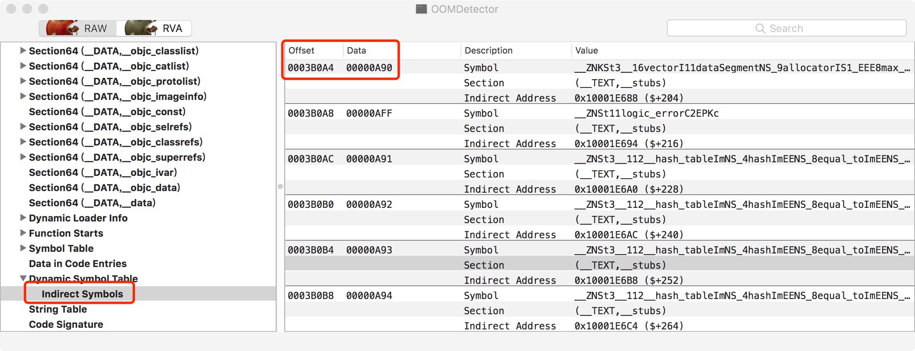Select row with offset 0003B0A8

(310, 114)
